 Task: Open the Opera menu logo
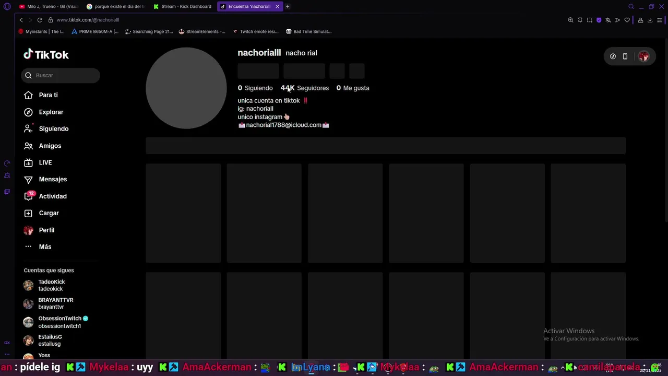[x=7, y=6]
